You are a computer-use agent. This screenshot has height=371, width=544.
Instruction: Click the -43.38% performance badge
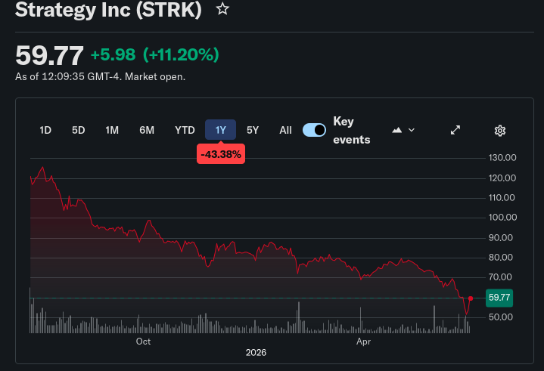click(x=221, y=154)
